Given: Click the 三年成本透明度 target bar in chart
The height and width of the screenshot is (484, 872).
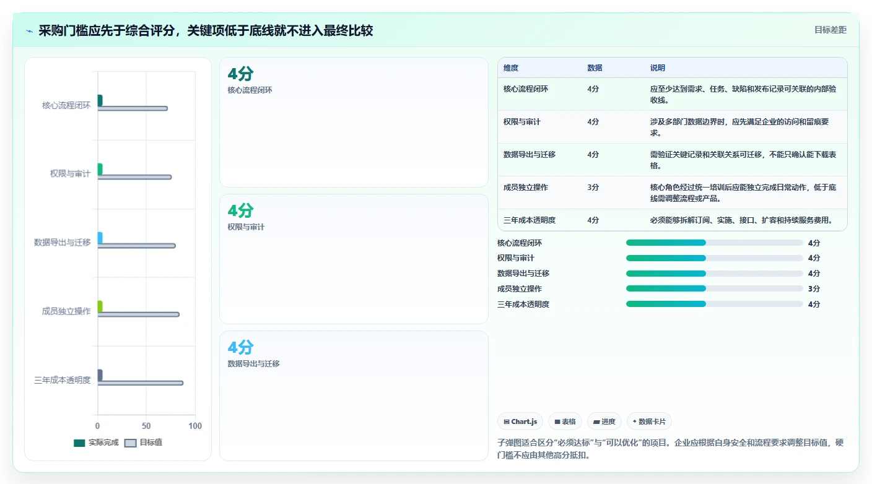Looking at the screenshot, I should [141, 383].
